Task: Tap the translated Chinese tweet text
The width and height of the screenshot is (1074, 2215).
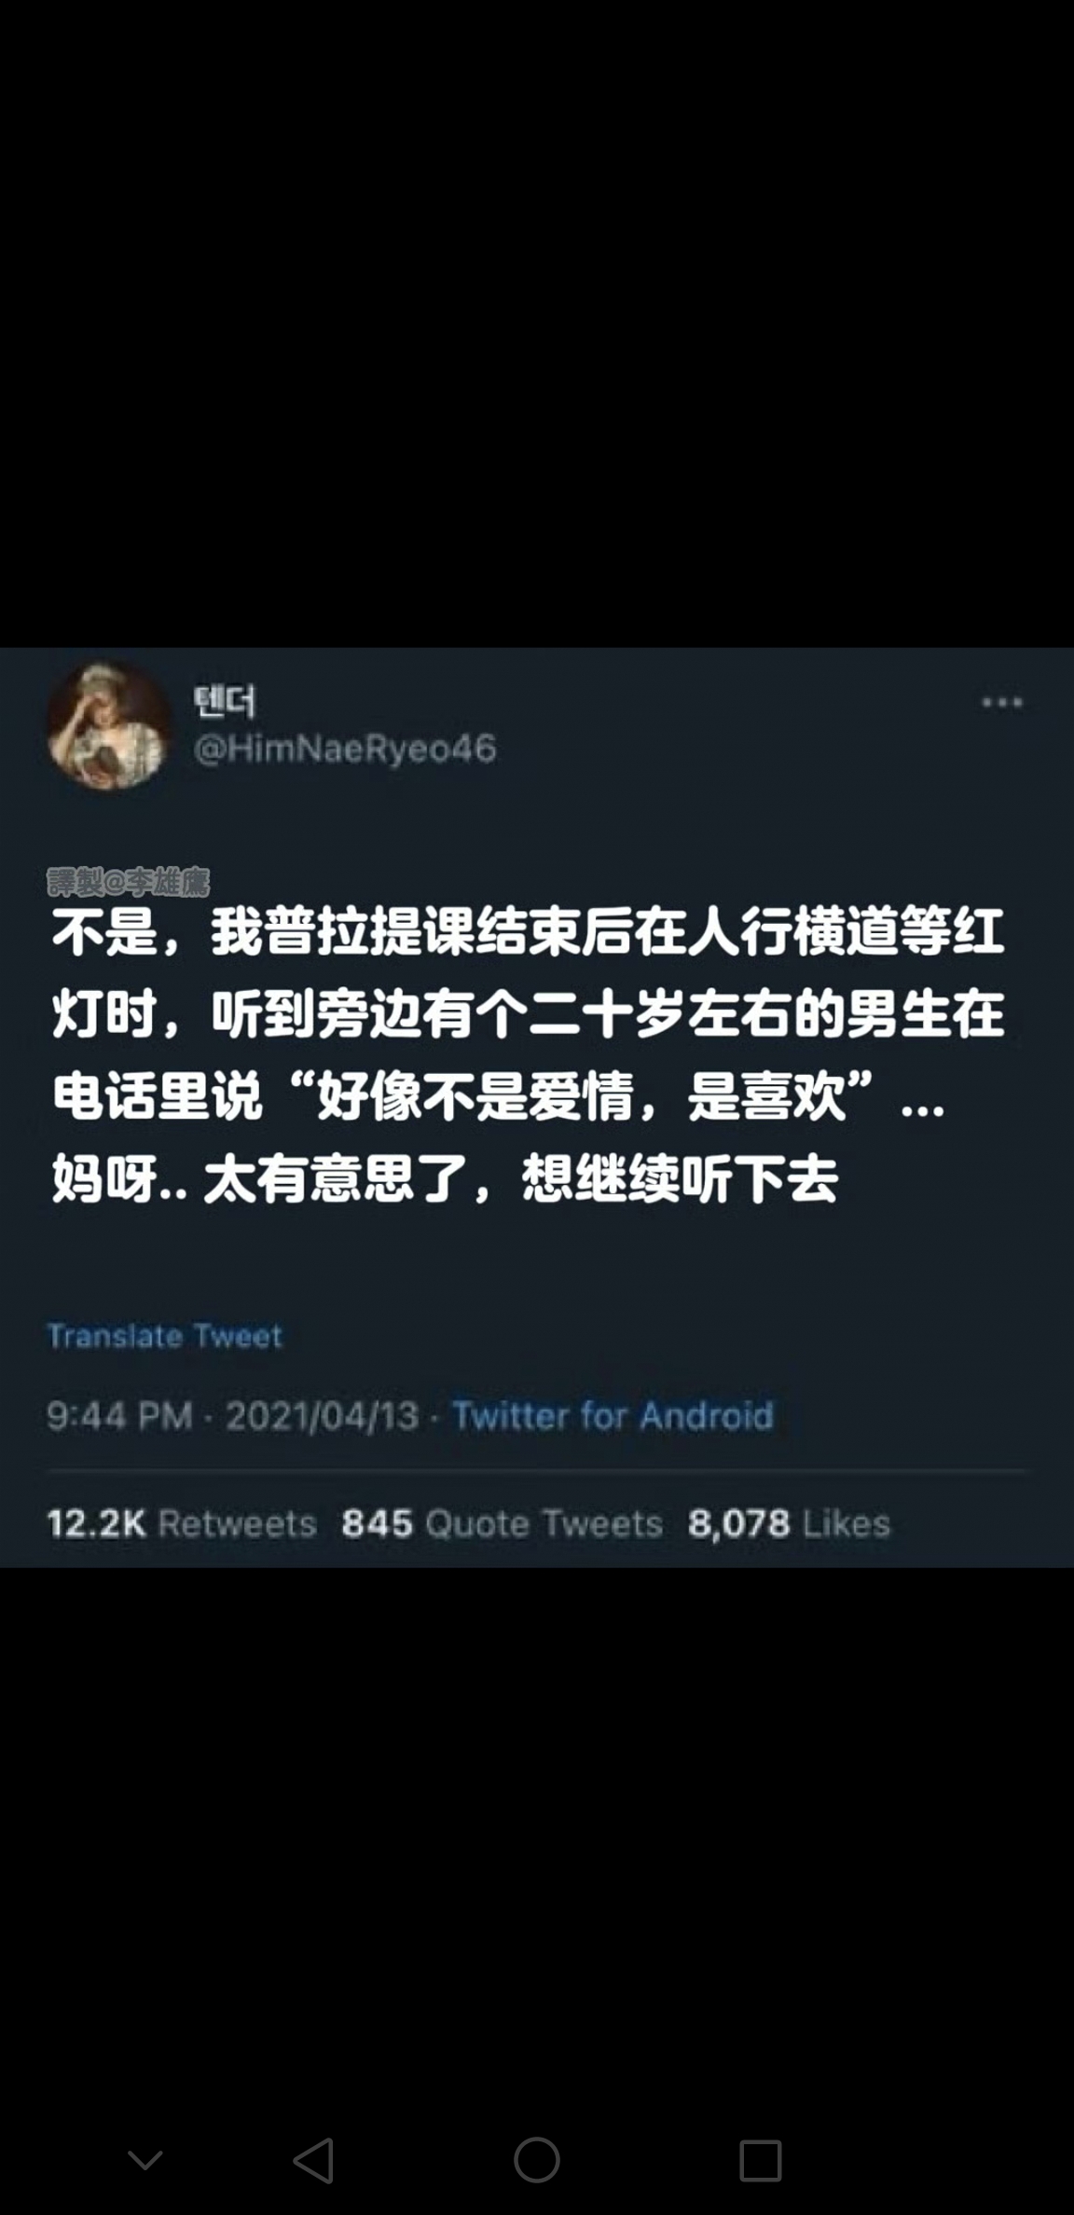Action: pyautogui.click(x=529, y=1054)
